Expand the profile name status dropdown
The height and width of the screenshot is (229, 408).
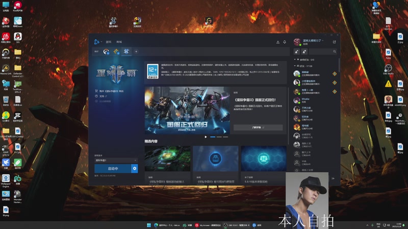(313, 41)
